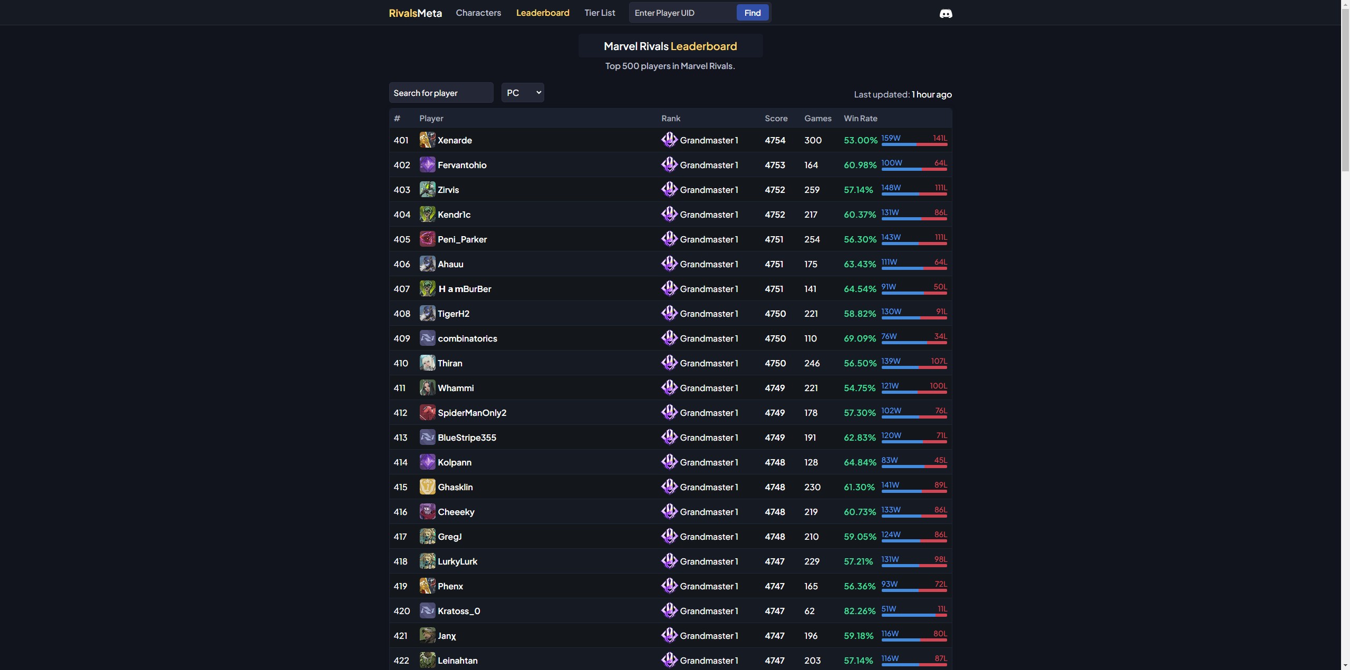Open the PC platform selector
This screenshot has height=670, width=1350.
coord(522,92)
